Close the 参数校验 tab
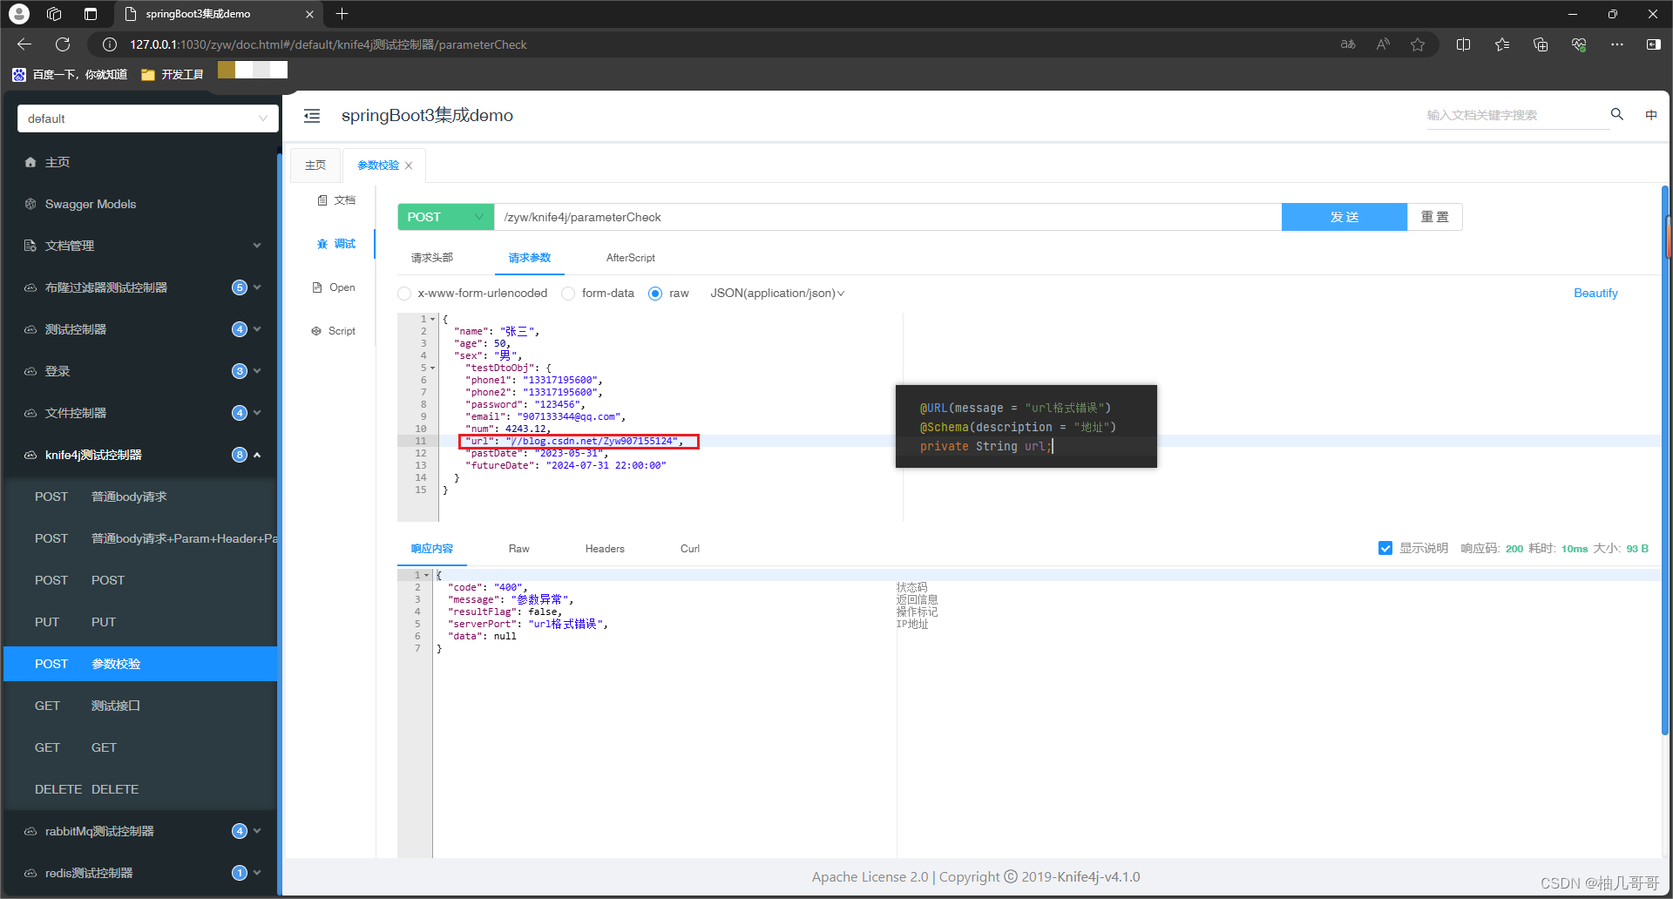The height and width of the screenshot is (899, 1673). coord(409,166)
